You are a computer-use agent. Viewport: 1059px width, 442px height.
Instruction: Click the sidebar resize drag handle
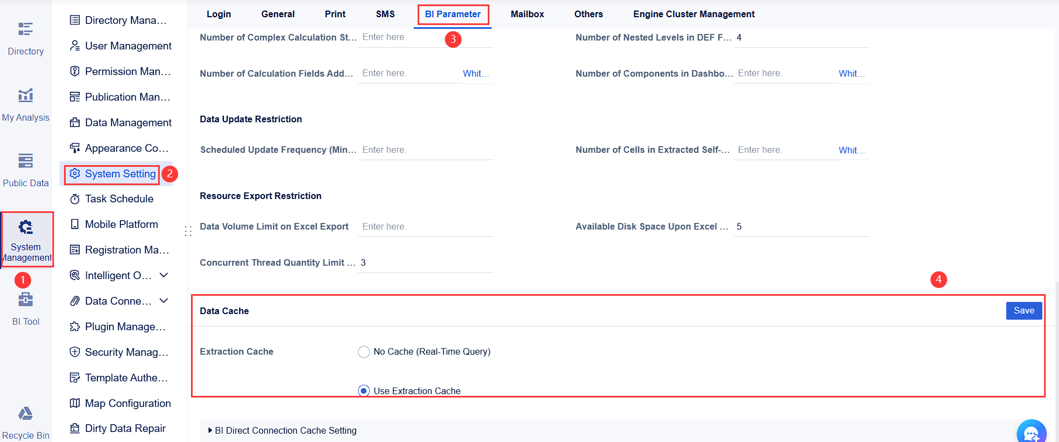[x=188, y=231]
